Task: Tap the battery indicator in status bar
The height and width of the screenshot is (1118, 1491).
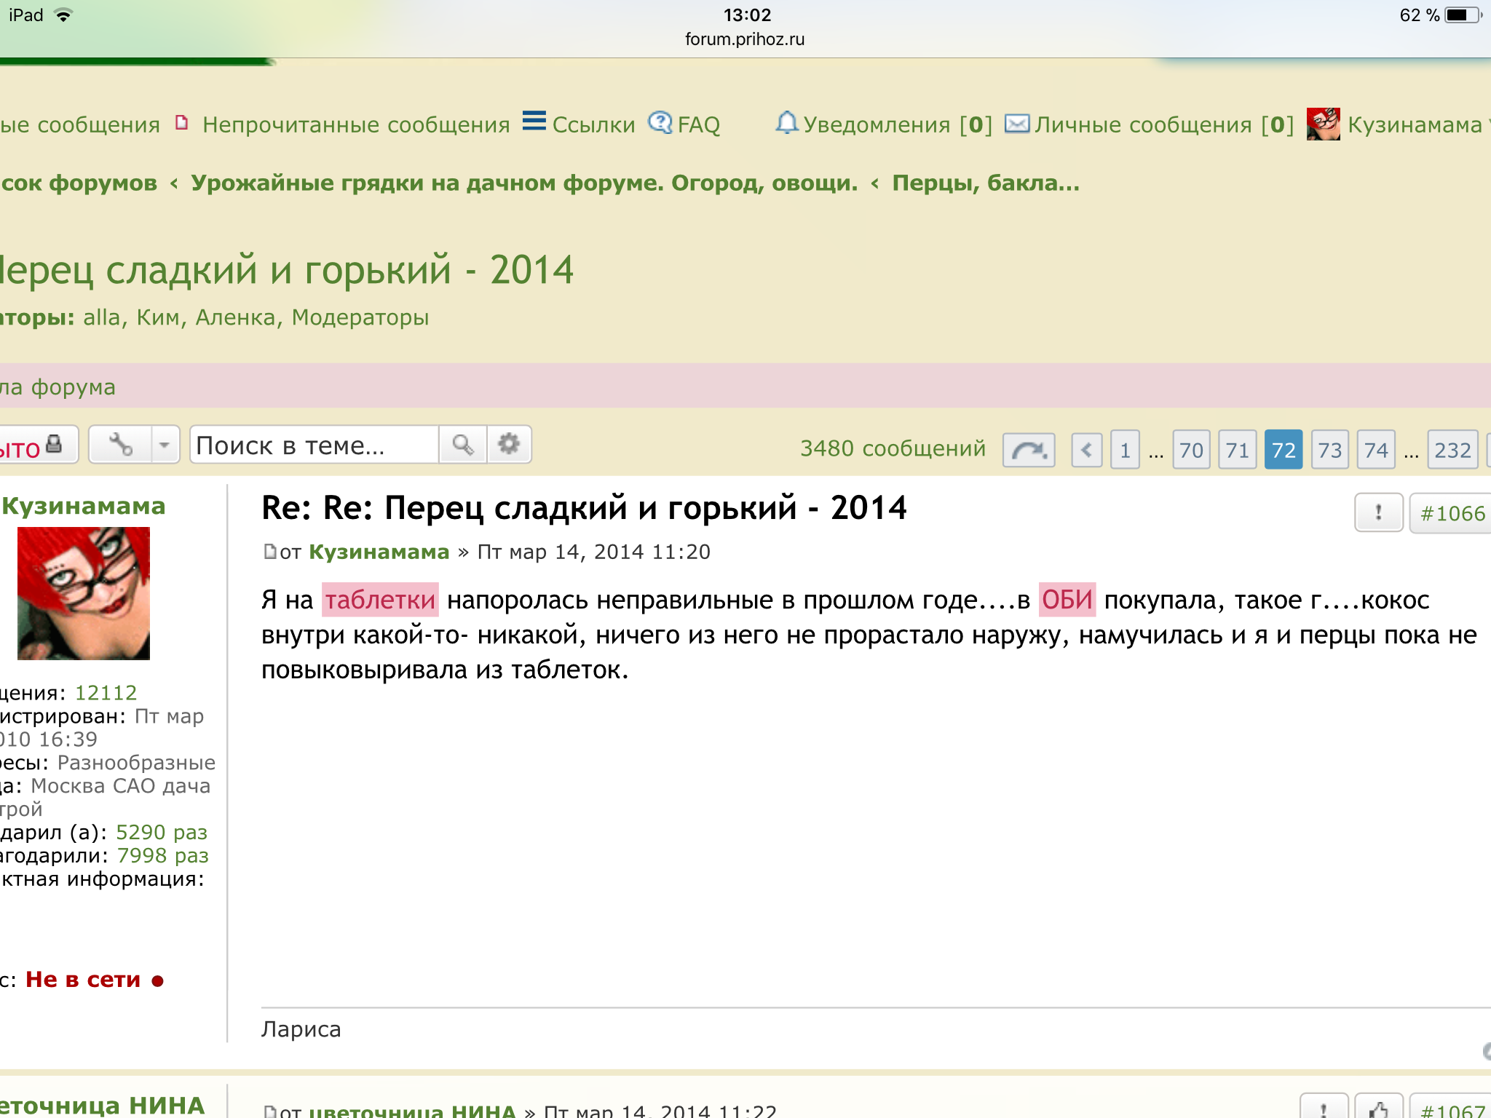Action: [1462, 15]
